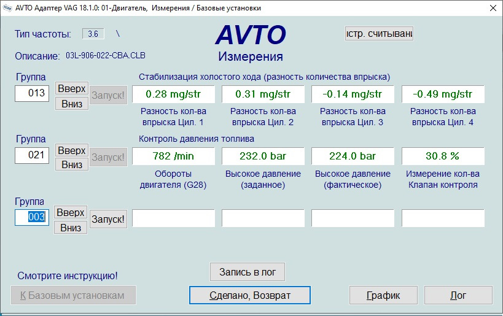Click the second empty field of group 003
Image resolution: width=503 pixels, height=316 pixels.
(263, 218)
